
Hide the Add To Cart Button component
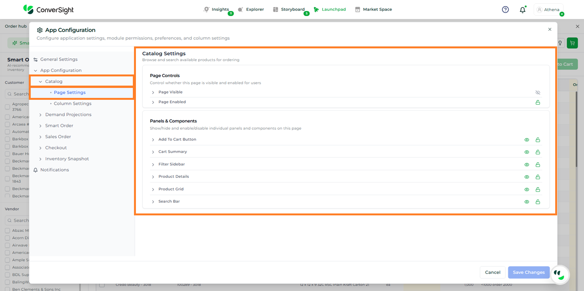527,140
